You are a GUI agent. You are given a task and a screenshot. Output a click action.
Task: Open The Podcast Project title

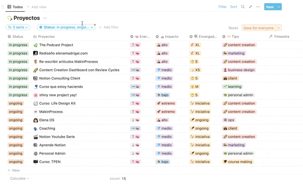pos(56,45)
